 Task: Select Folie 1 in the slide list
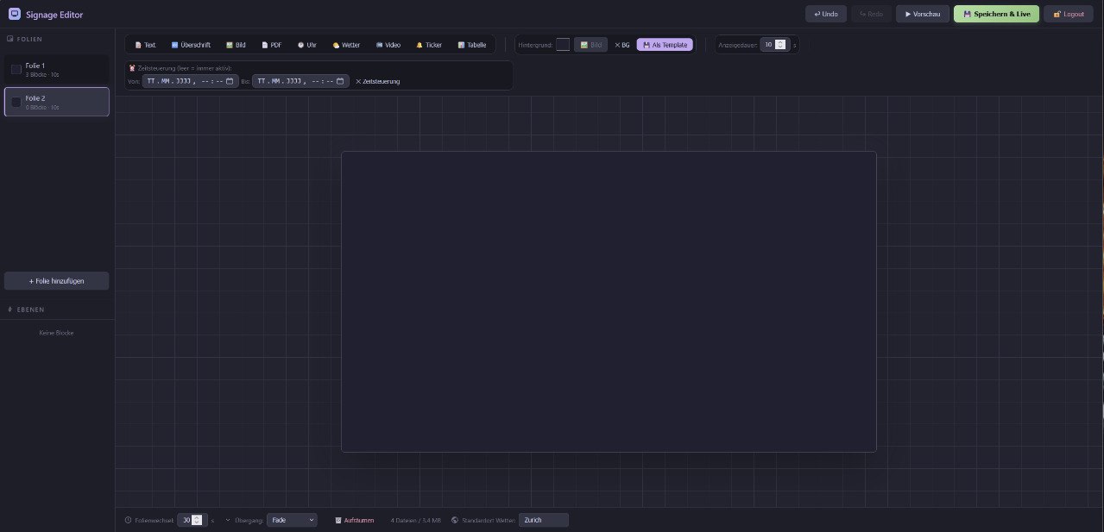click(57, 70)
